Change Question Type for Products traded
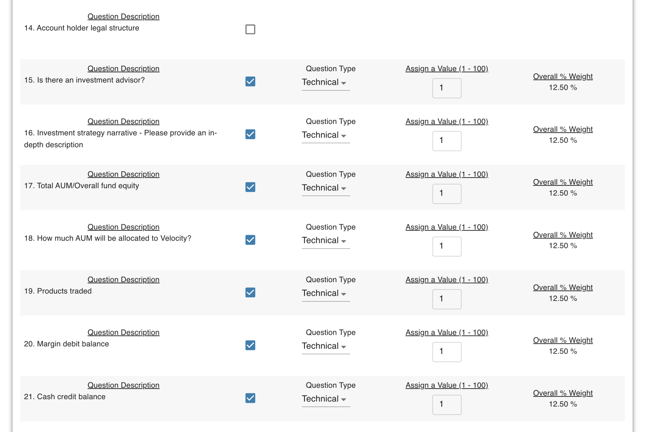 [x=325, y=293]
